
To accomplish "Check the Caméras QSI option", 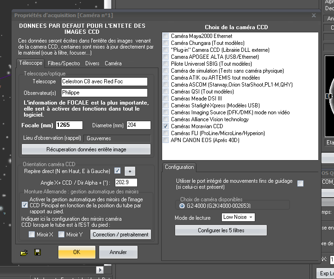I will click(167, 92).
